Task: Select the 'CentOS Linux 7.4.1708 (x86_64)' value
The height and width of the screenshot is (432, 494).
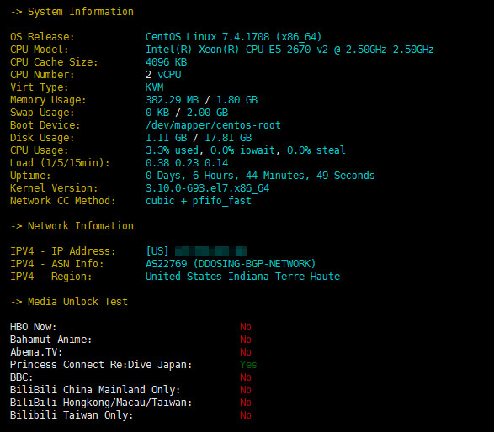Action: [233, 37]
